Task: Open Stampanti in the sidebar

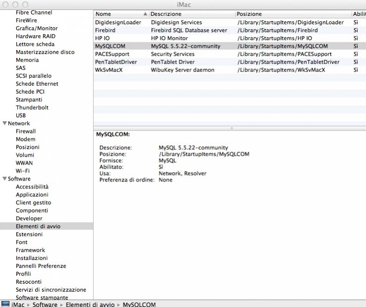Action: 29,100
